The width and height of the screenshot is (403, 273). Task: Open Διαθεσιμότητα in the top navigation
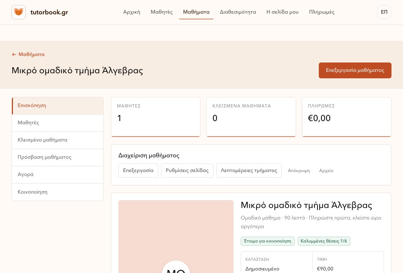(238, 12)
